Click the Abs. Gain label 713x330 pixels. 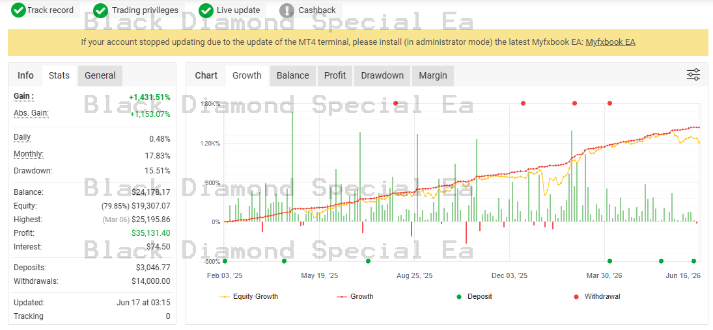pyautogui.click(x=31, y=113)
